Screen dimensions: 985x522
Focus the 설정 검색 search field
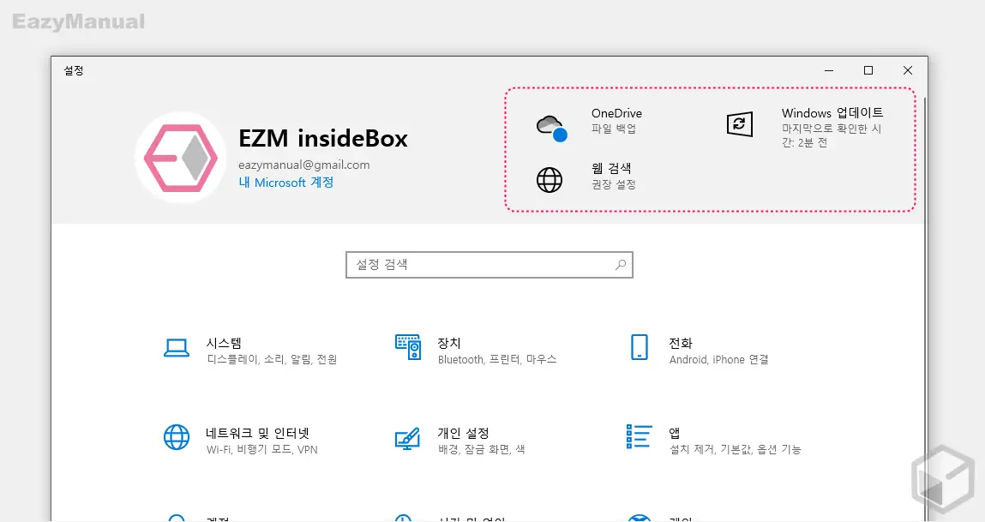click(x=489, y=265)
